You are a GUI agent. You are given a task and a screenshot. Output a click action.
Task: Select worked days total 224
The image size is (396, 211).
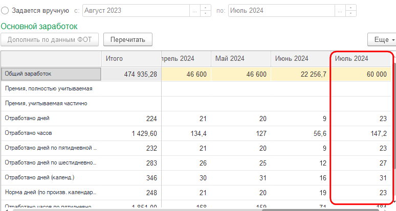131,119
